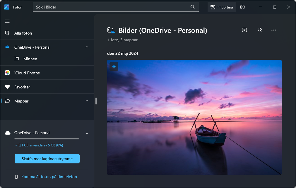Start slideshow with the play icon
Screen dimensions: 296x188
(244, 30)
